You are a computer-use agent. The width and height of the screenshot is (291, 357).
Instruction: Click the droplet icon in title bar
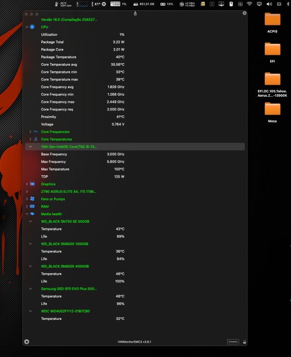pyautogui.click(x=135, y=13)
